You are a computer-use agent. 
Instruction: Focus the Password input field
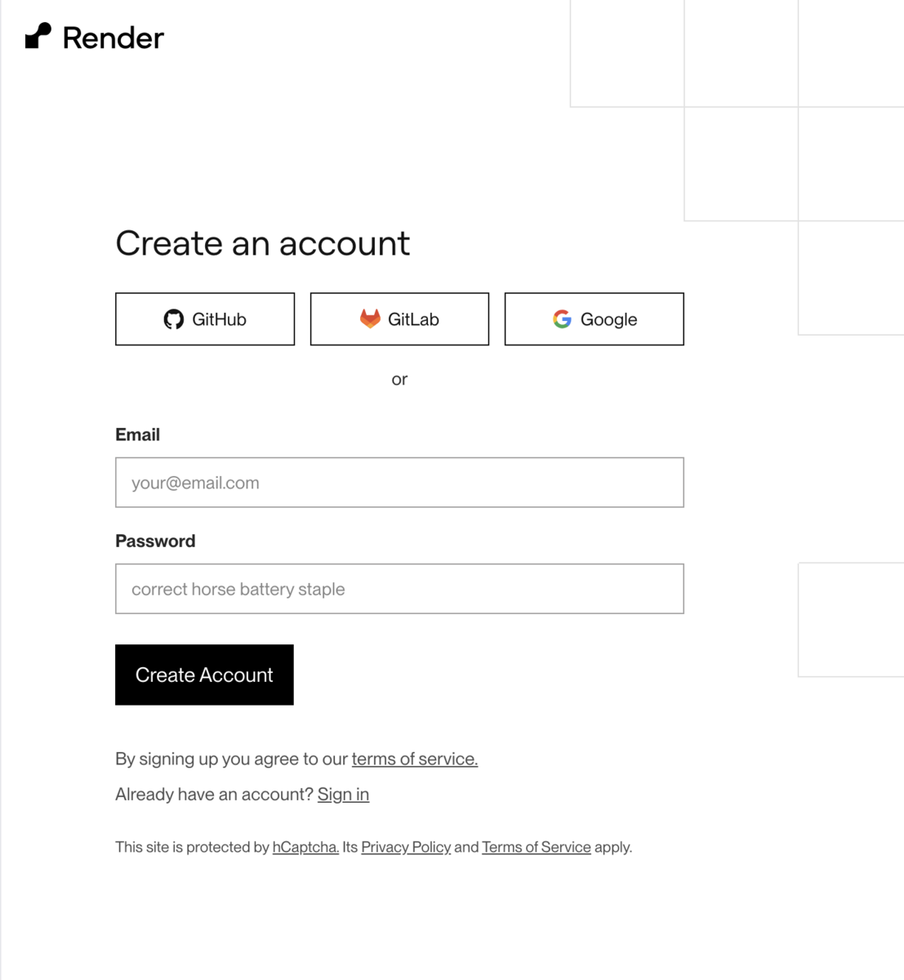(399, 589)
